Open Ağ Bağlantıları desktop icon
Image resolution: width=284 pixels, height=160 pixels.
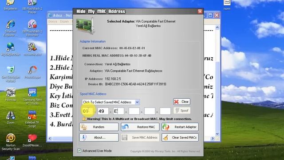(11, 49)
